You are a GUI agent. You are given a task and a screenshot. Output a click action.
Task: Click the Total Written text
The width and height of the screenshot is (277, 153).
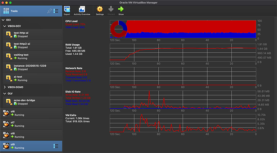(78, 98)
